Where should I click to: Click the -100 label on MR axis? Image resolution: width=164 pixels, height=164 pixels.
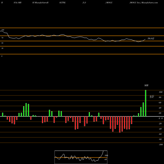pyautogui.click(x=161, y=145)
